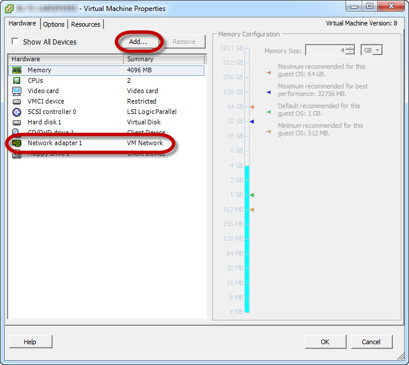
Task: Switch to the Resources tab
Action: pyautogui.click(x=85, y=24)
